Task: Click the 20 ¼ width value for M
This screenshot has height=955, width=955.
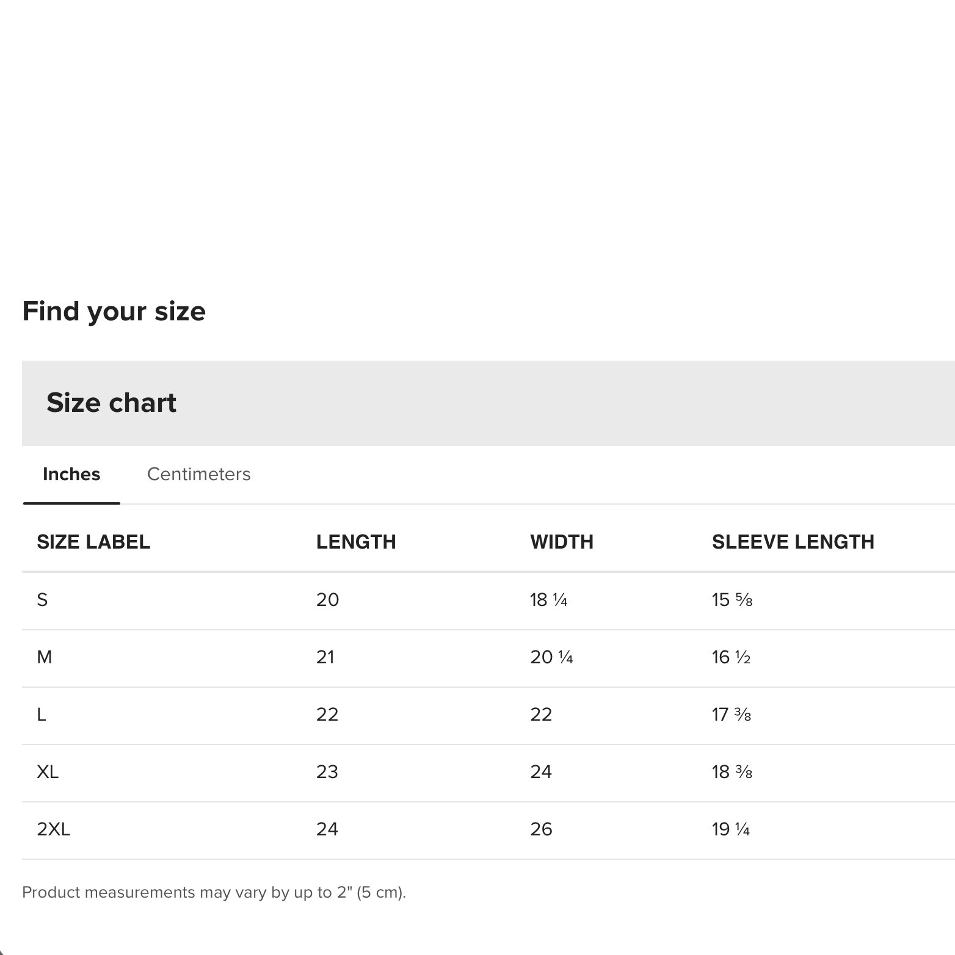Action: [x=551, y=657]
